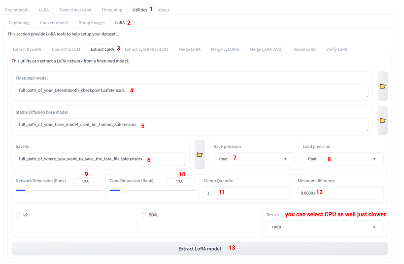Viewport: 404px width, 264px height.
Task: Adjust the Network Dimension (Rank) slider
Action: point(59,190)
